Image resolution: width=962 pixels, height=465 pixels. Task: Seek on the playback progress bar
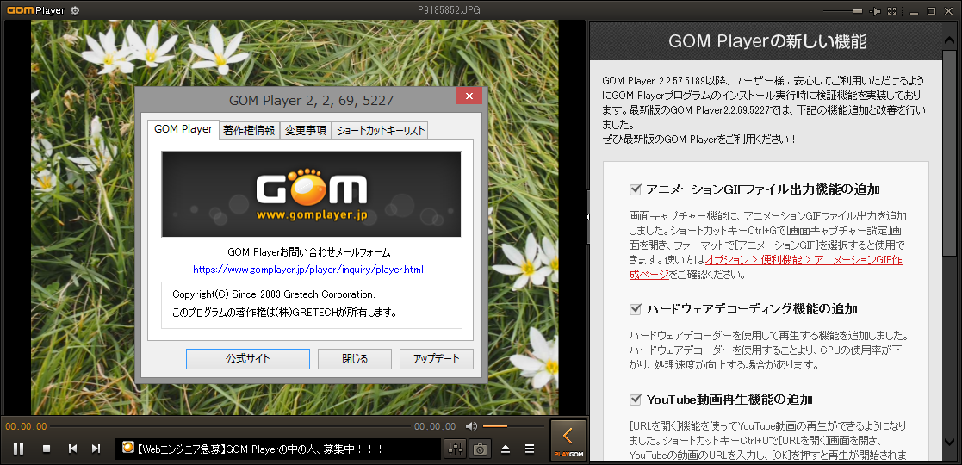coord(230,426)
